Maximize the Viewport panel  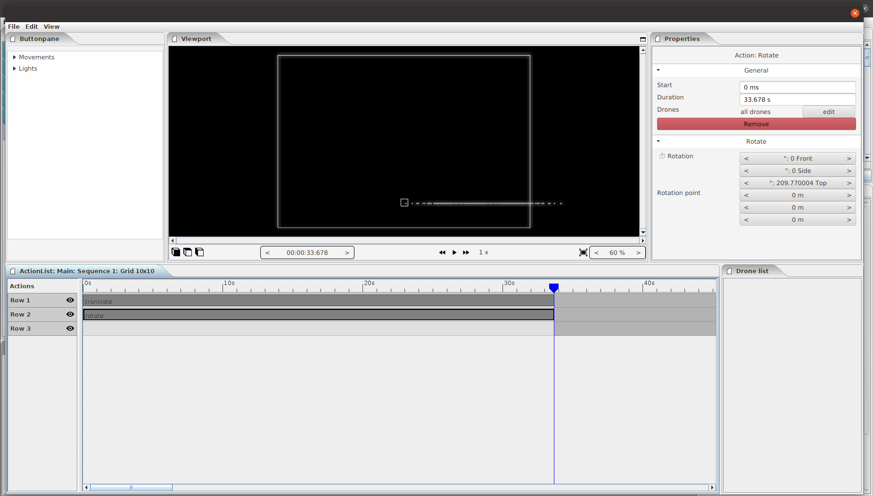point(642,39)
